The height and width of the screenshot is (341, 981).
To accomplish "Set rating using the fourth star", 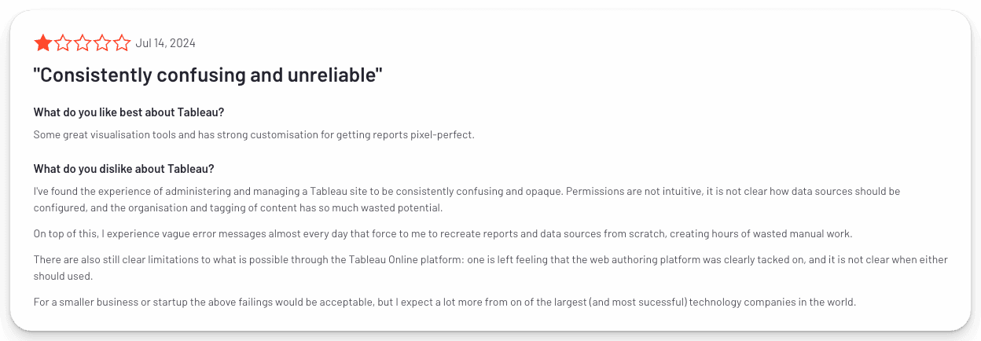I will (101, 43).
